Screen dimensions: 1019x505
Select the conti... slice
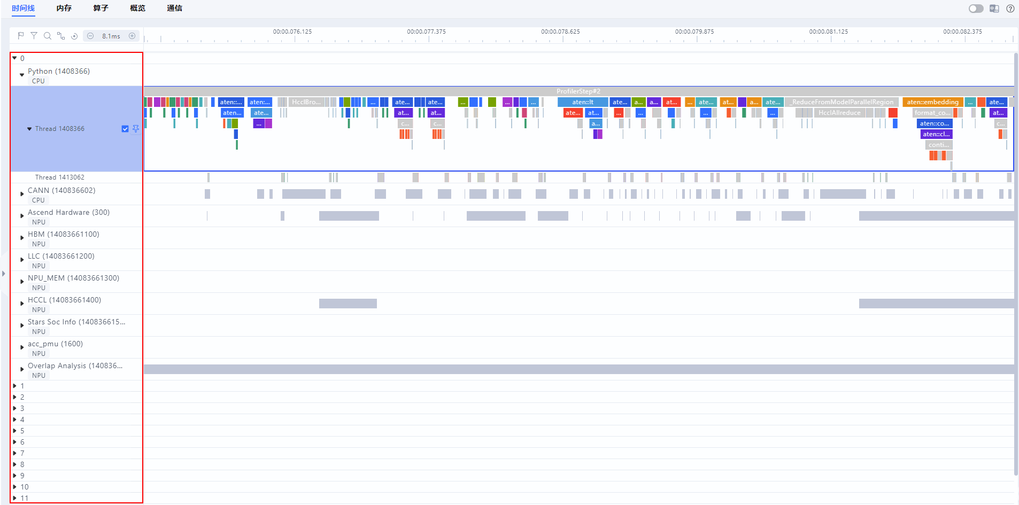939,145
